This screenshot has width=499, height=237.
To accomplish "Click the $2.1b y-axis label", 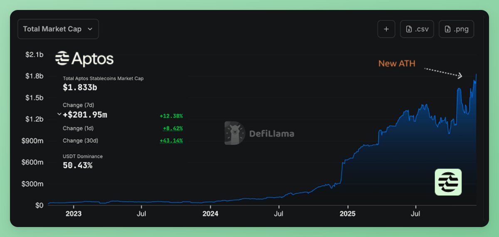I will coord(34,54).
